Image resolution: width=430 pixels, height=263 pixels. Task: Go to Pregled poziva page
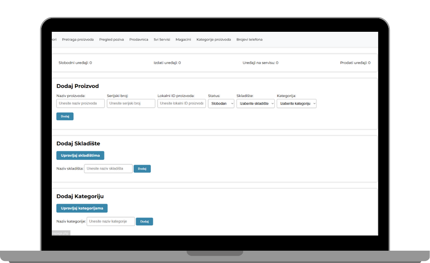click(111, 40)
